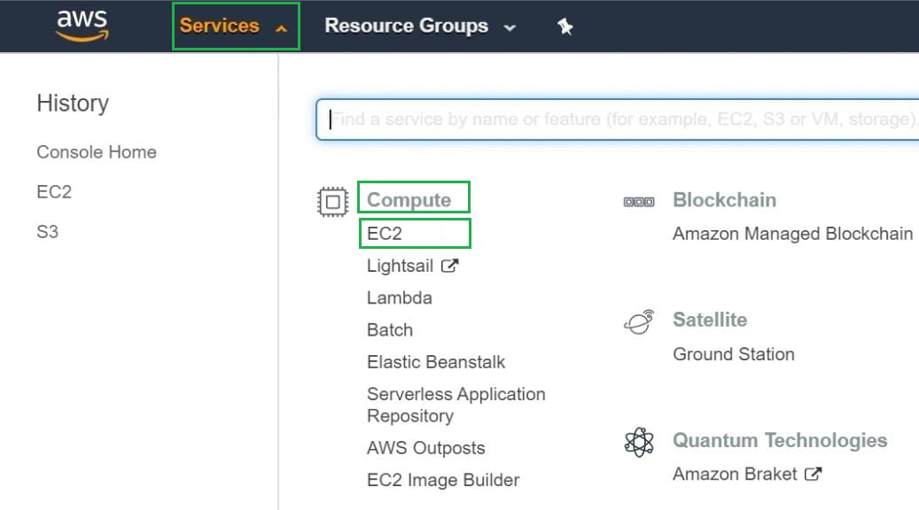Click the Quantum Technologies atom icon
Screen dimensions: 919x510
(x=639, y=442)
